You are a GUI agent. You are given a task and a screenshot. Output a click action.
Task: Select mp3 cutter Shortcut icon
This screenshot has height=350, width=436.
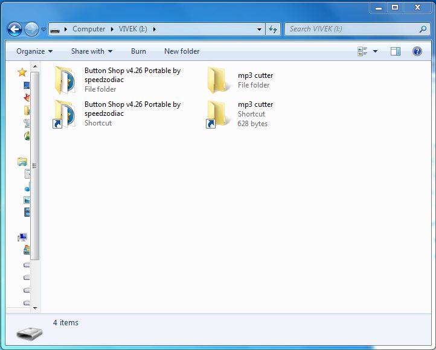pyautogui.click(x=218, y=114)
